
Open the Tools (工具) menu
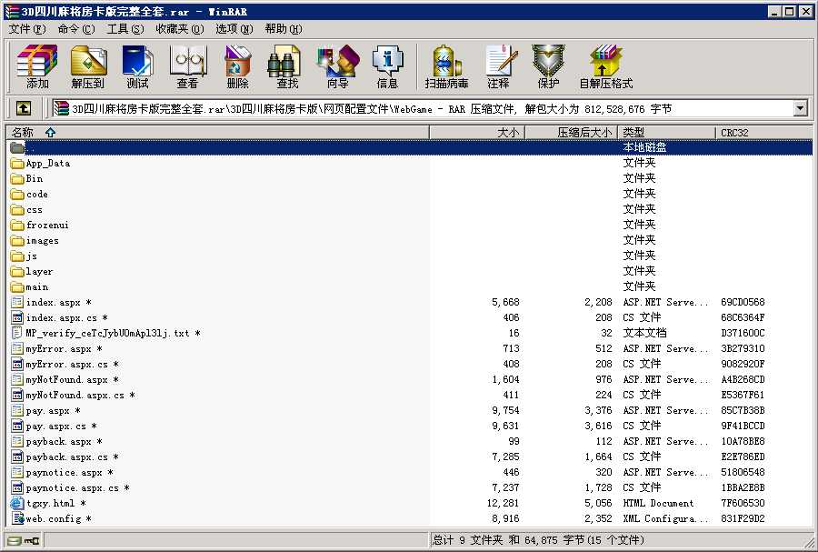(125, 29)
